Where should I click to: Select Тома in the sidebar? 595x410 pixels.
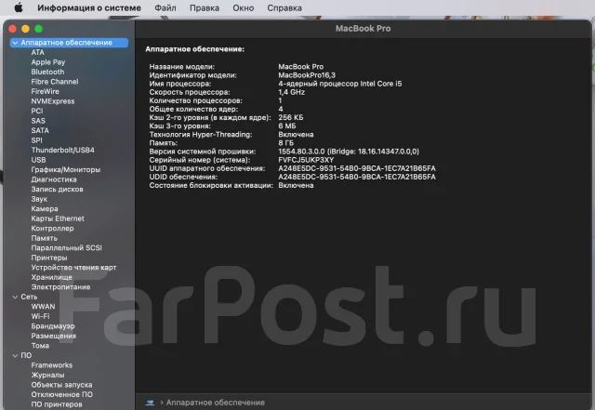(x=40, y=346)
